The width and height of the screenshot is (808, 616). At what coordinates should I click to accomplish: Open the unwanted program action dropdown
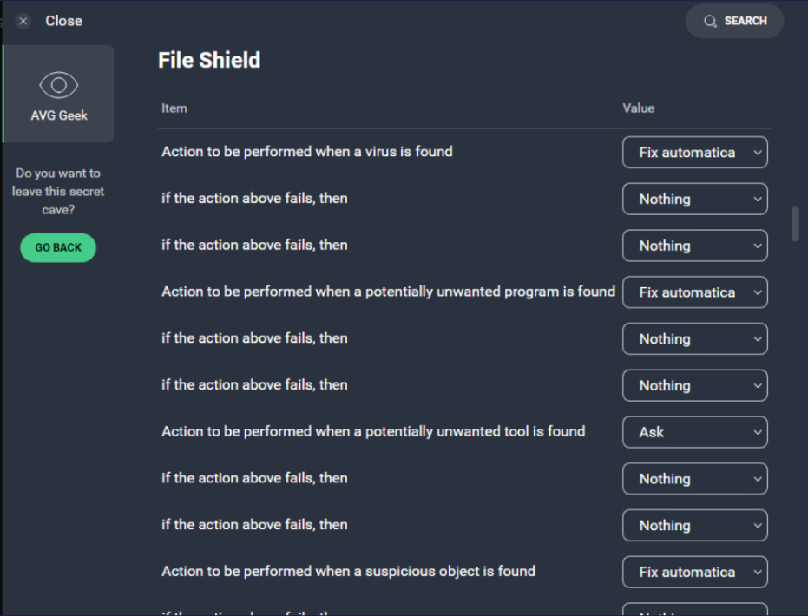694,292
